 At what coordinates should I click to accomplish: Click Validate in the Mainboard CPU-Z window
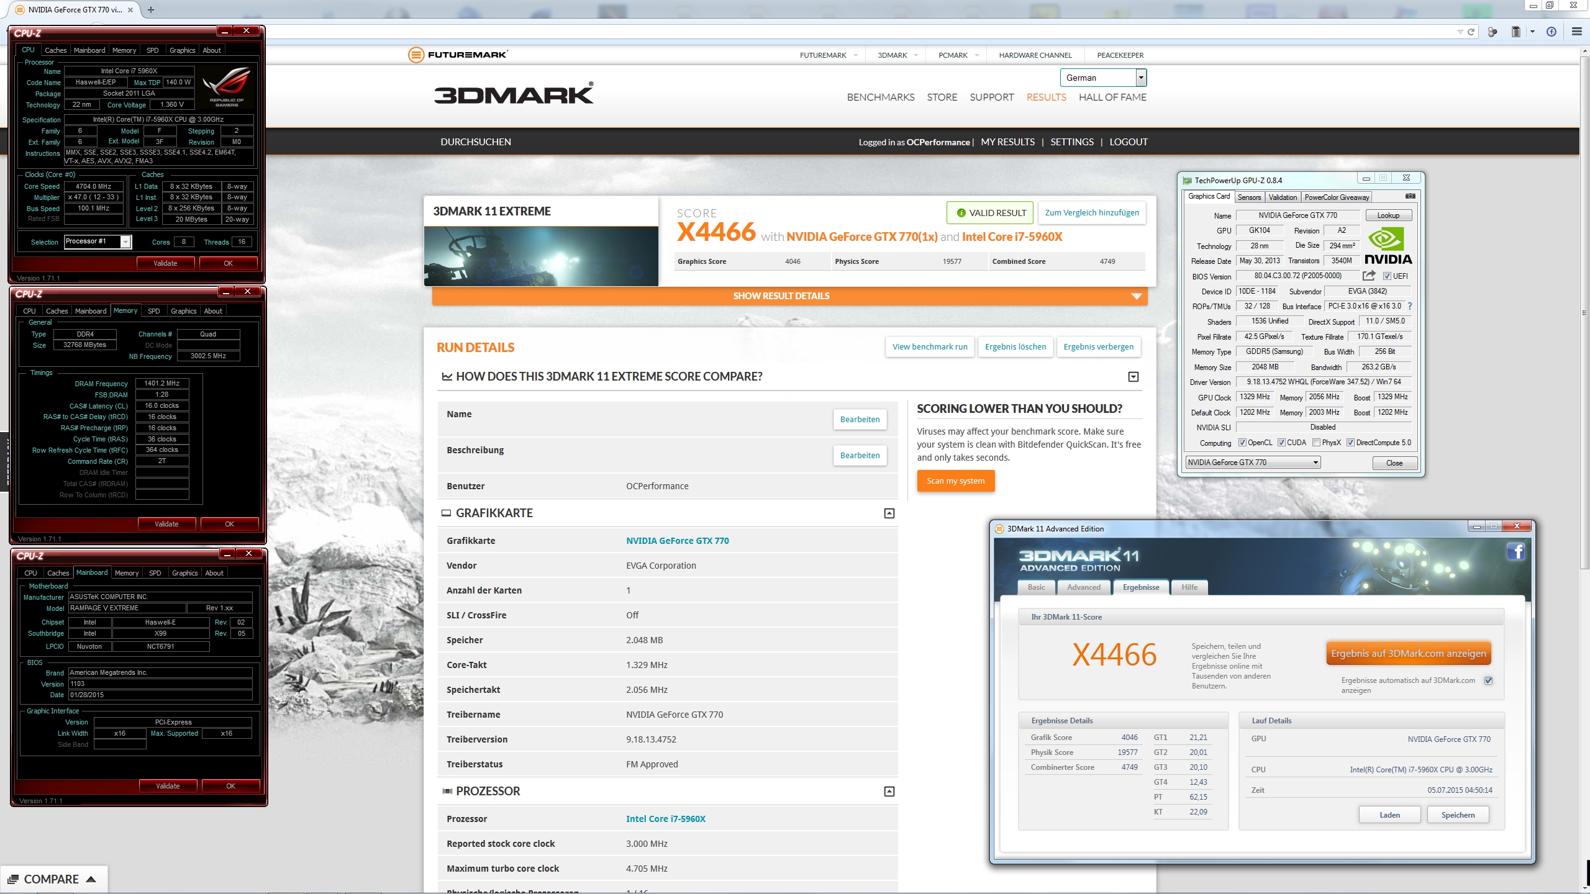click(168, 786)
